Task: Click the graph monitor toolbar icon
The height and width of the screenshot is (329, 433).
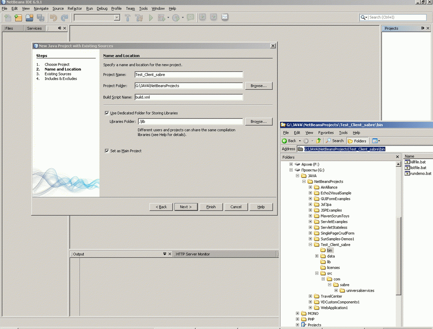Action: point(224,17)
